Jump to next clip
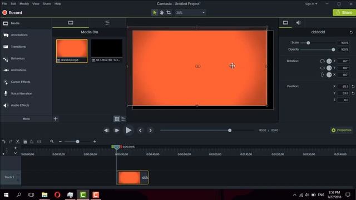Screen dimensions: 356x200 coord(150,131)
